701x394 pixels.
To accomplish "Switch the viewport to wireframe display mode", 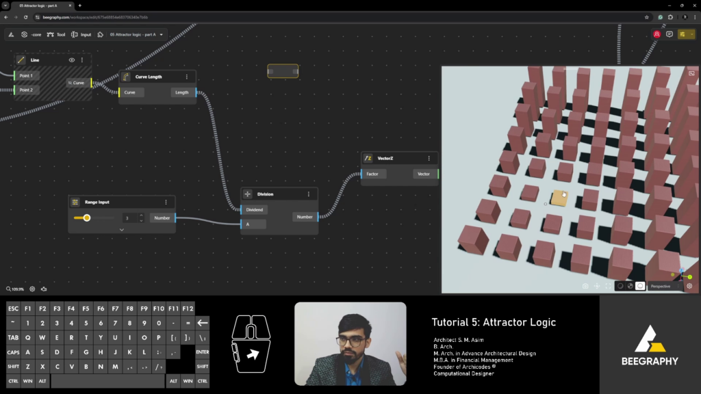I will coord(620,286).
